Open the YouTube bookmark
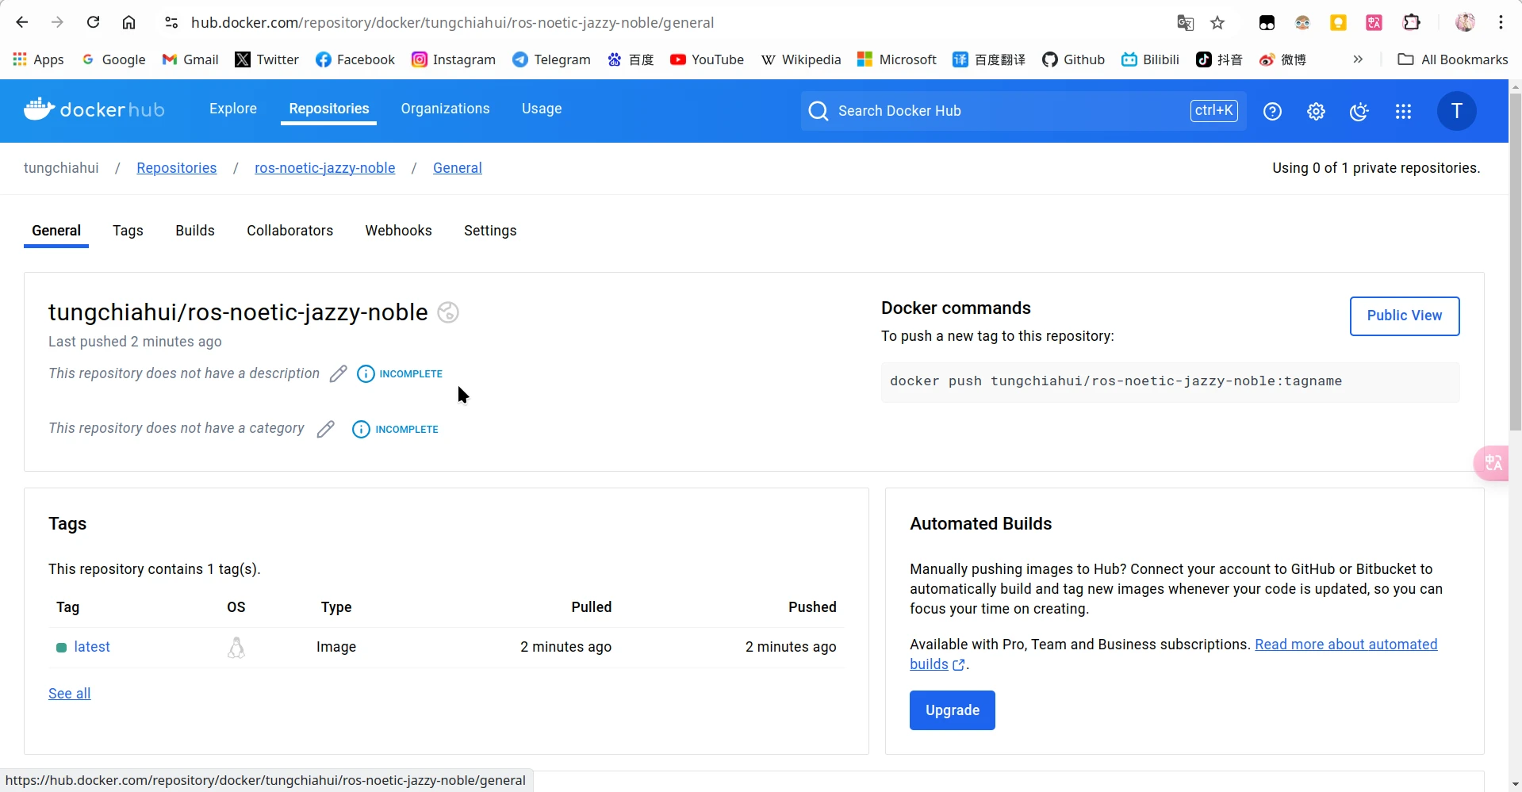 [x=707, y=59]
